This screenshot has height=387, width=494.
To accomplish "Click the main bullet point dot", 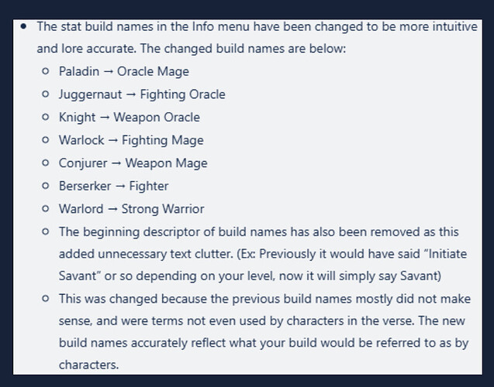I will coord(23,26).
